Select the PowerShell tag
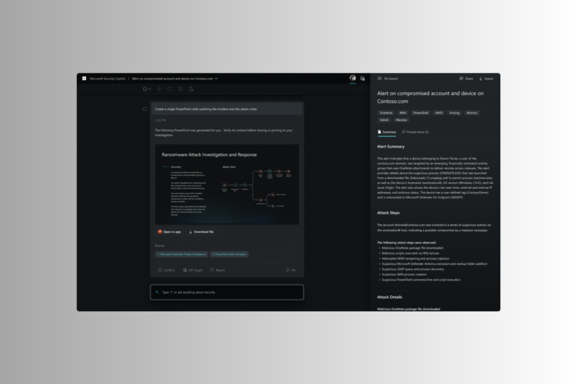The height and width of the screenshot is (384, 577). coord(421,113)
